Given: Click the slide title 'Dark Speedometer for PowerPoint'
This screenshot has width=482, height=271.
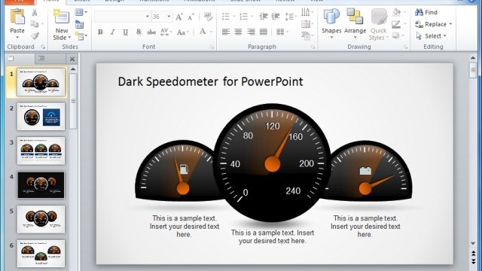Looking at the screenshot, I should tap(211, 82).
